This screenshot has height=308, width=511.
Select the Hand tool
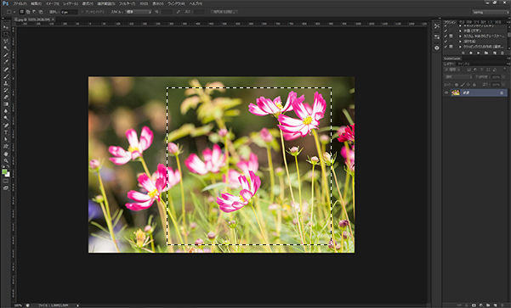6,154
